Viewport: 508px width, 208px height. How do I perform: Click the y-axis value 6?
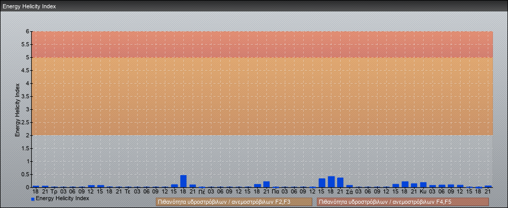pos(28,32)
